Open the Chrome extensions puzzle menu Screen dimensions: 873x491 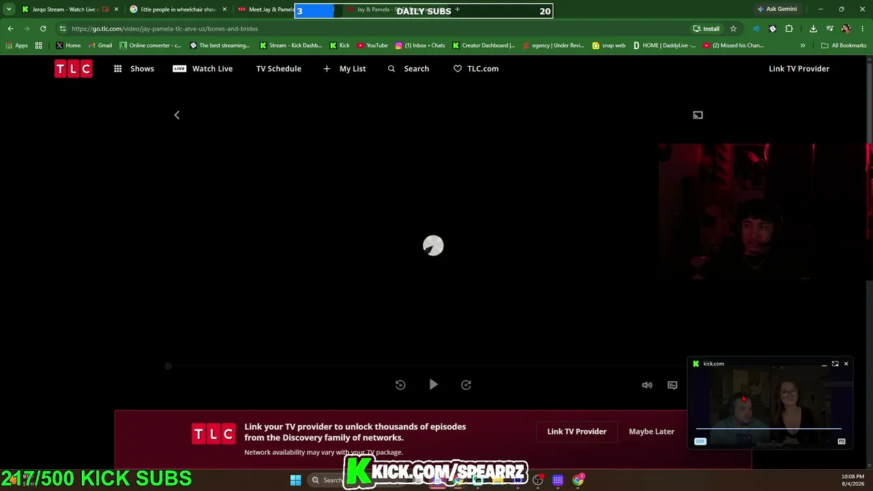point(789,29)
